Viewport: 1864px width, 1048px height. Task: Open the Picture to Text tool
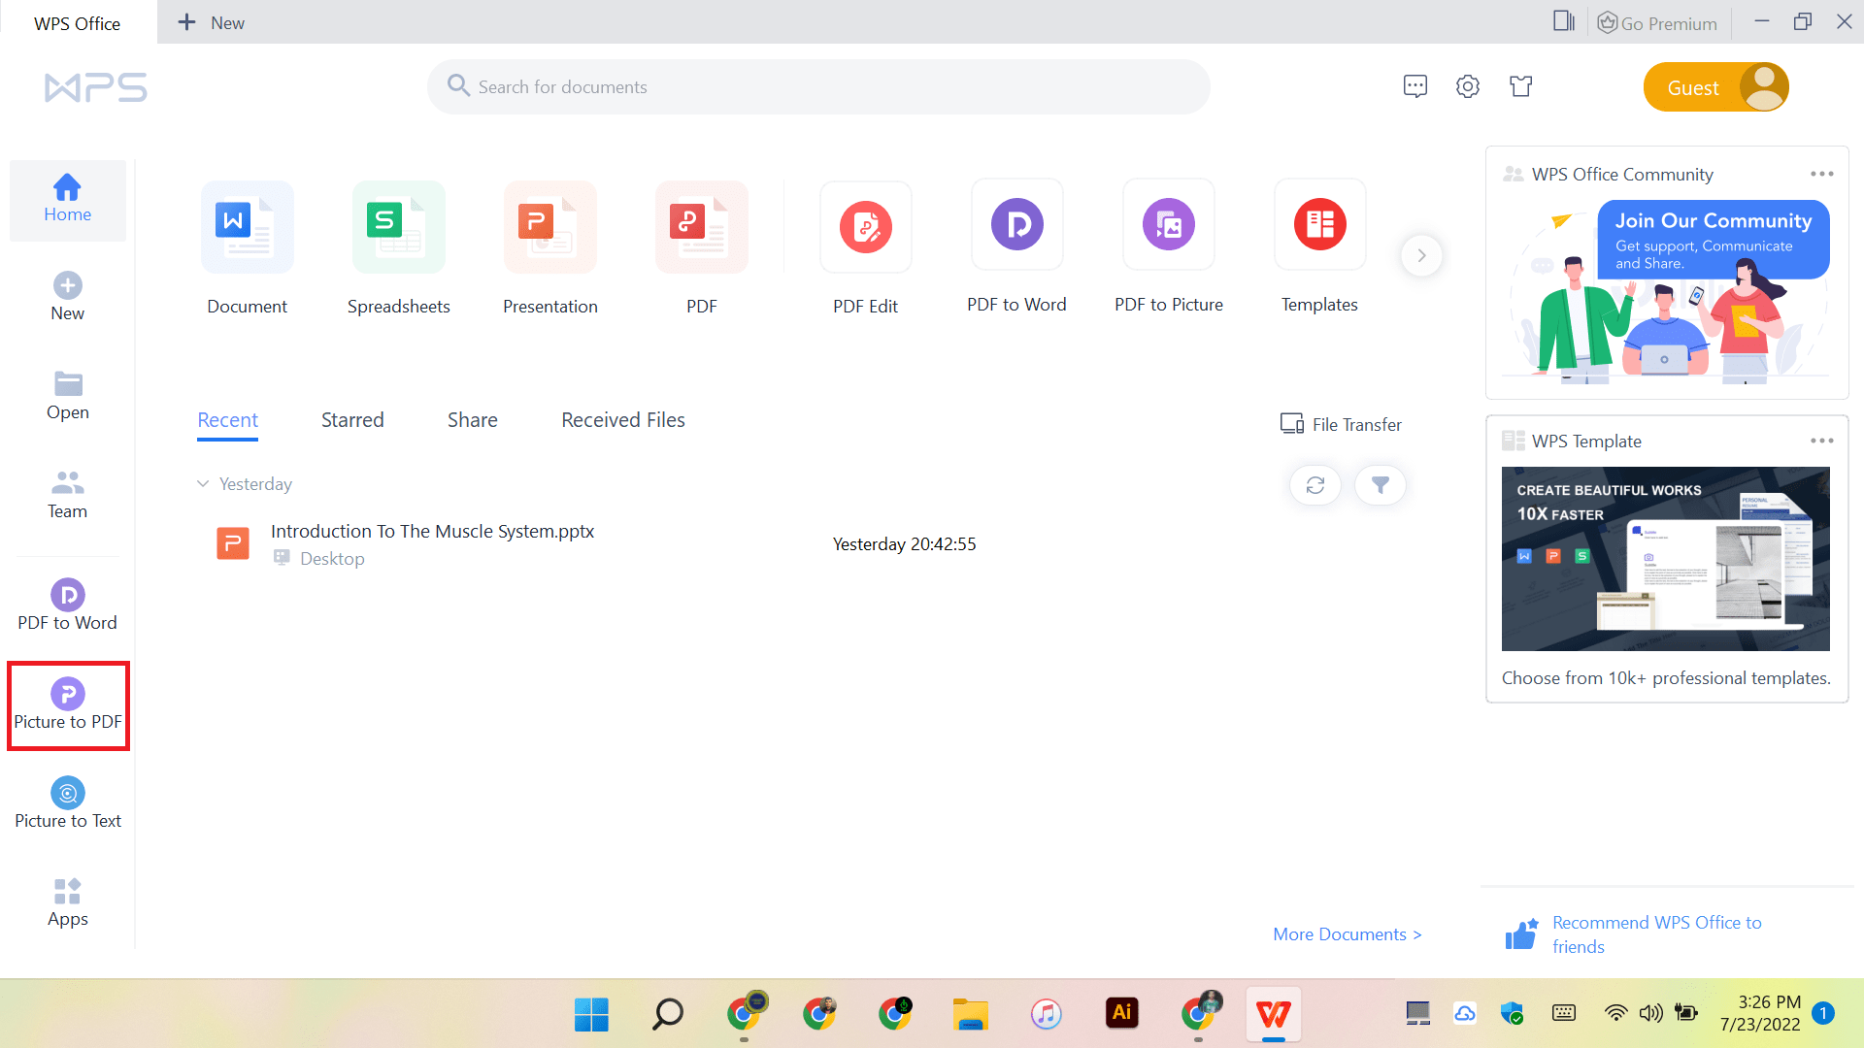(x=67, y=804)
